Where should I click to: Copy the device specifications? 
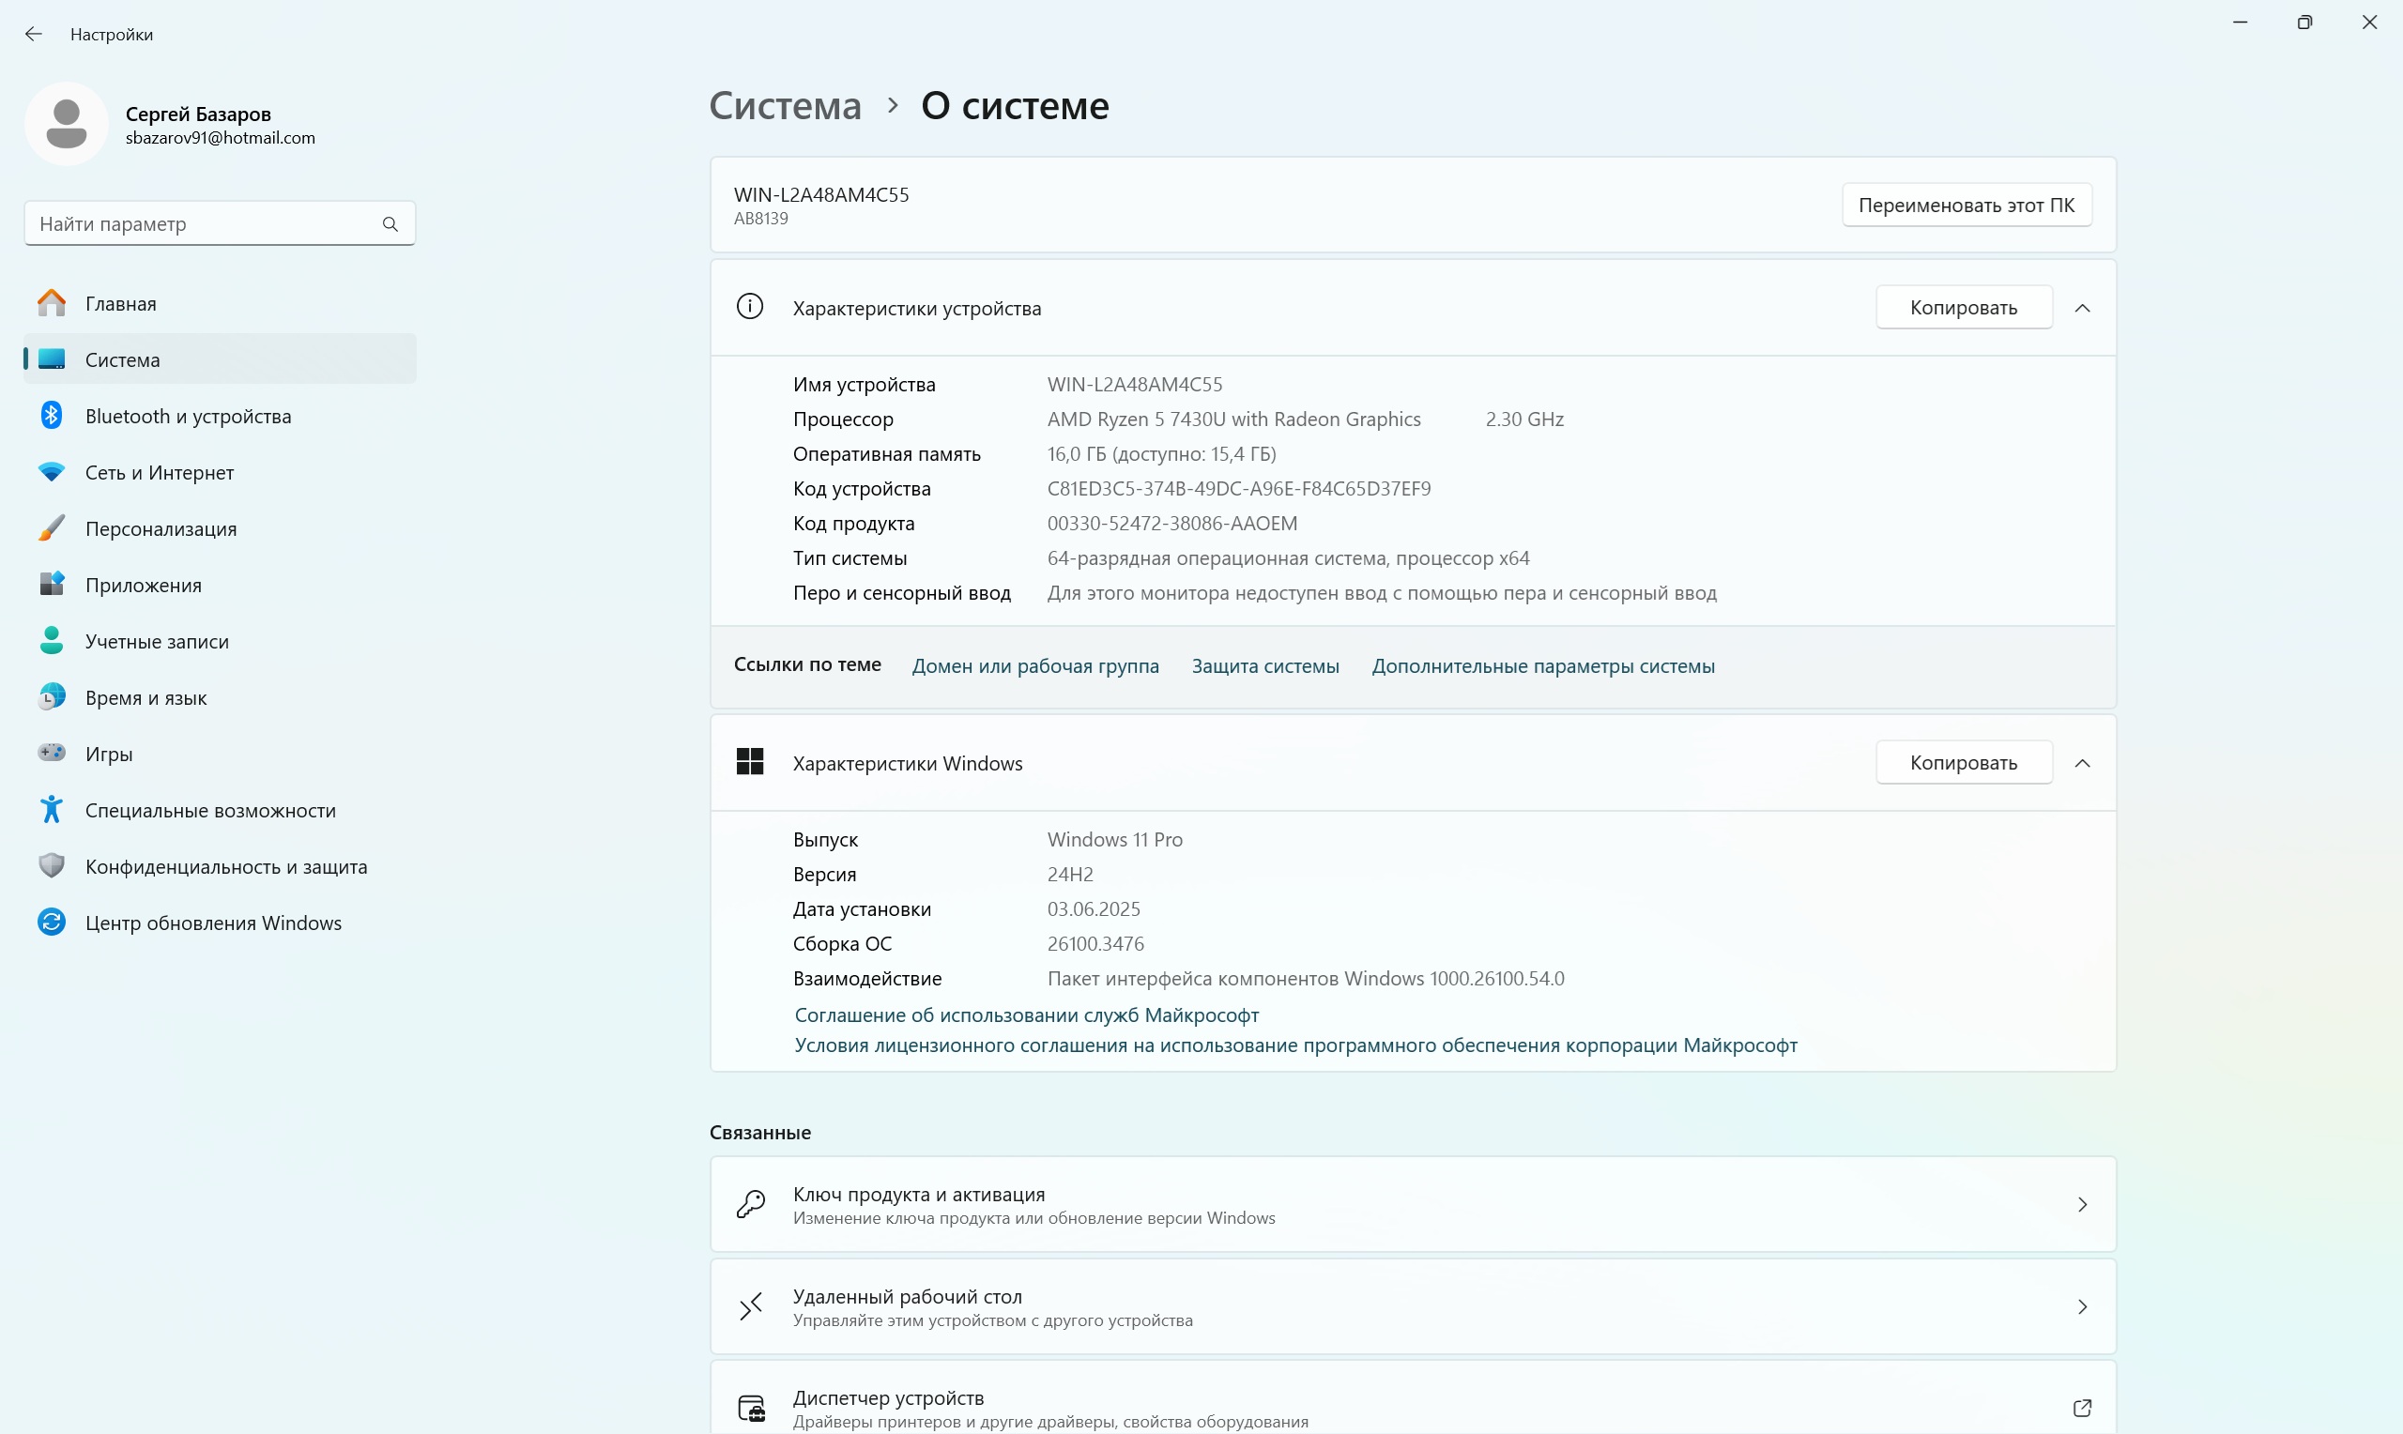point(1963,308)
